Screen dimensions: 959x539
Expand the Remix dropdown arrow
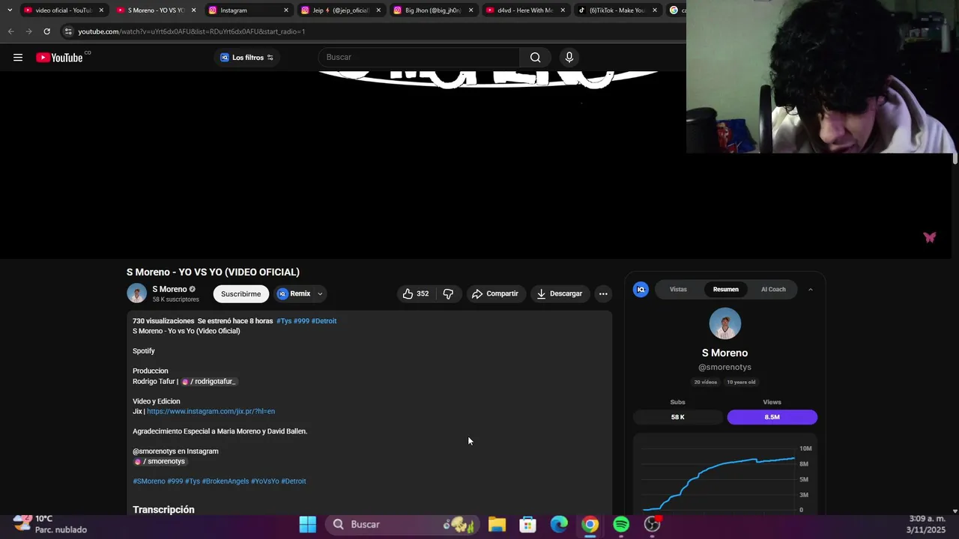pos(320,293)
